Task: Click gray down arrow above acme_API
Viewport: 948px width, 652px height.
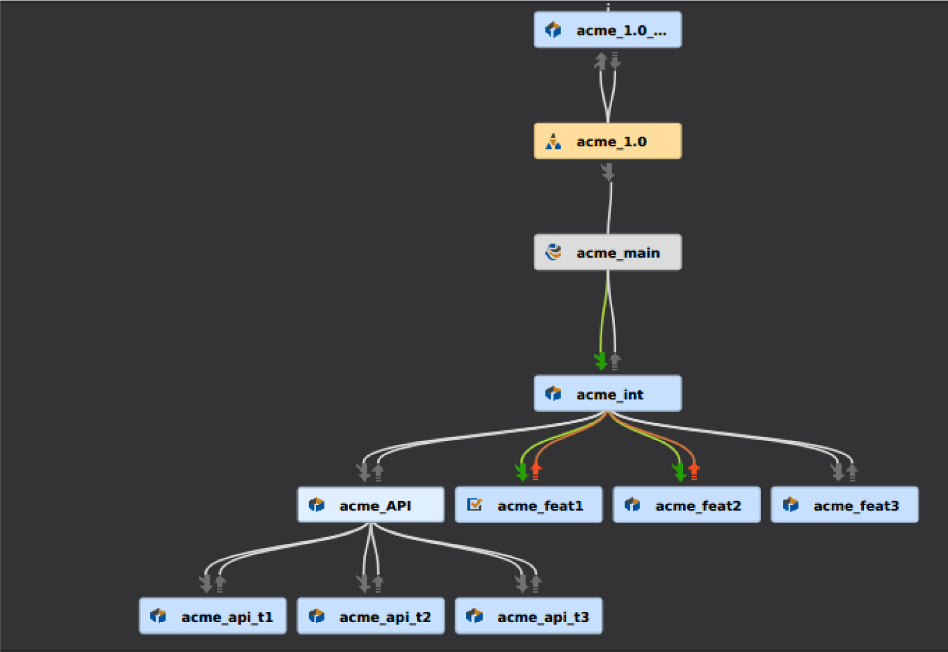Action: tap(363, 471)
